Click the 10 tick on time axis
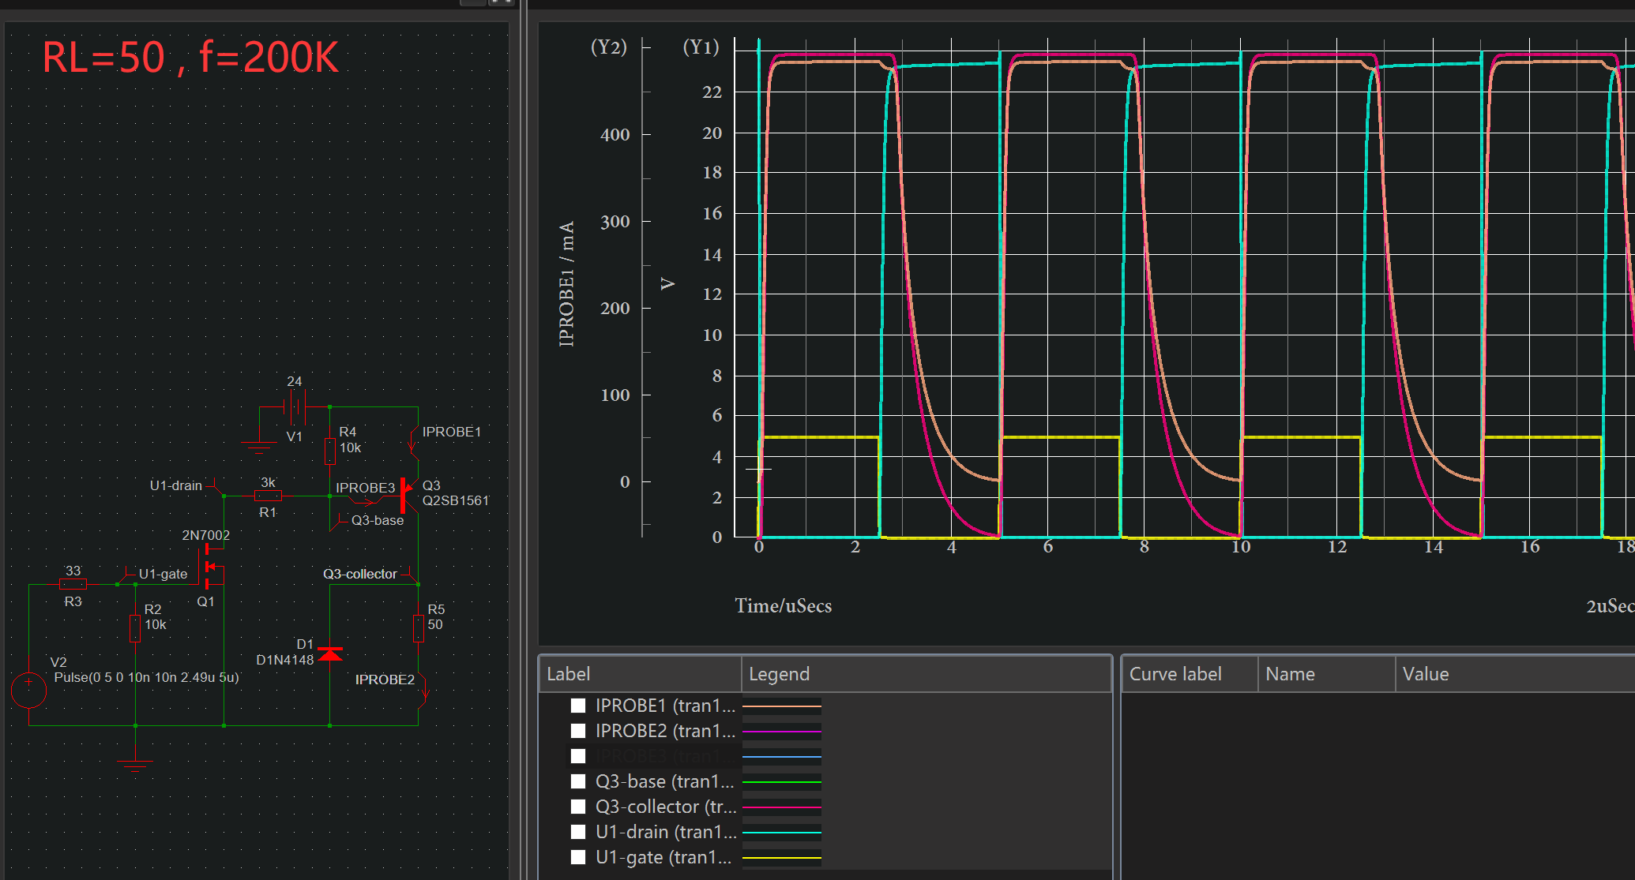Image resolution: width=1635 pixels, height=880 pixels. tap(1241, 546)
